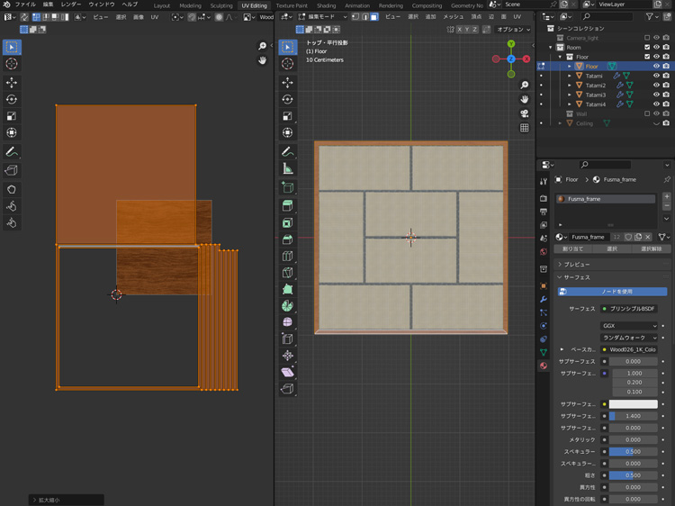Open the GGX distribution dropdown

[630, 326]
